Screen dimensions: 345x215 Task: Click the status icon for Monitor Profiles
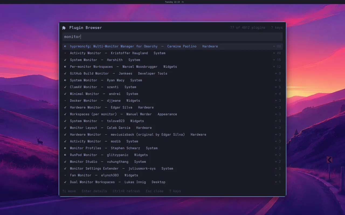(x=65, y=148)
